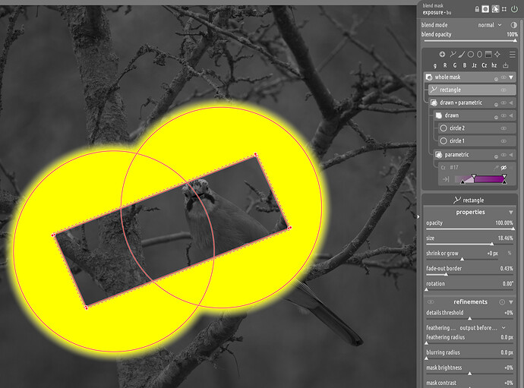Toggle the Cz #17 crossed-eye visibility
The image size is (524, 388).
pos(503,168)
